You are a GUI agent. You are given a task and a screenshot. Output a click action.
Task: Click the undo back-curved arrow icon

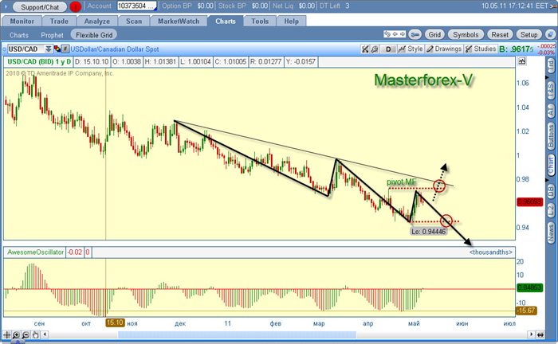point(387,34)
